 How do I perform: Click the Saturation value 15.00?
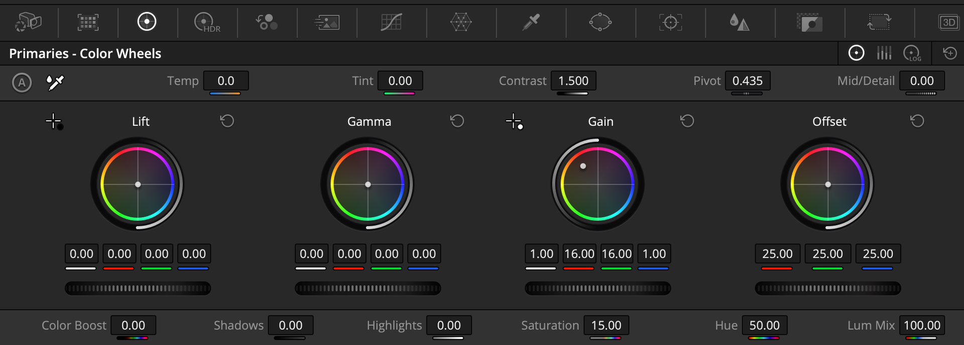(606, 325)
